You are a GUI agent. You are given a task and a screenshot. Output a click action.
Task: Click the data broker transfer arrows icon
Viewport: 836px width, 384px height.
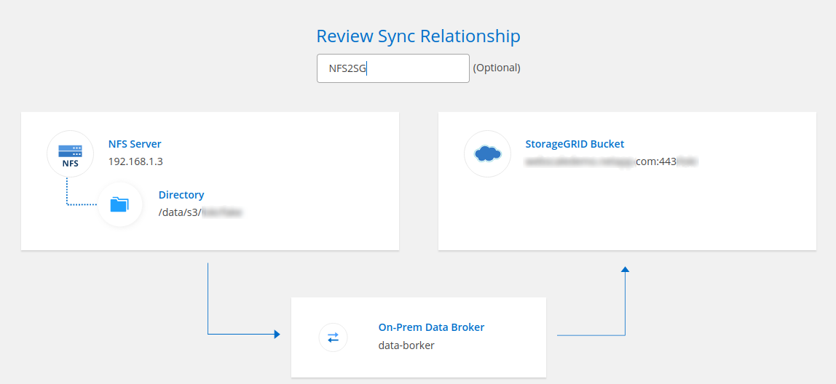(334, 337)
